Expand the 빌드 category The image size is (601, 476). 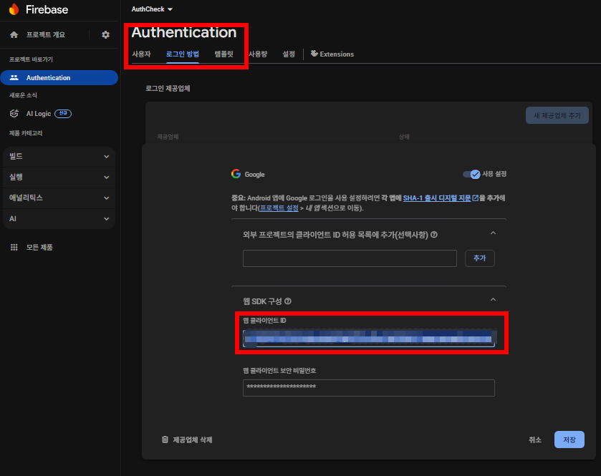point(59,156)
